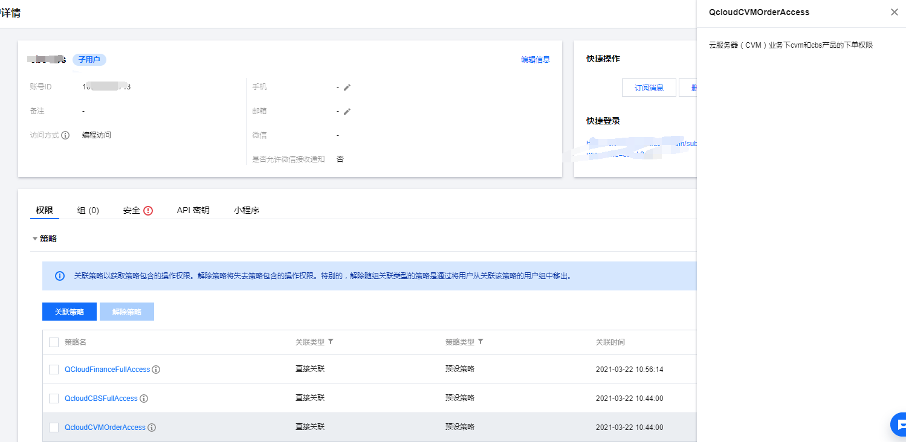906x442 pixels.
Task: Click the 是否允许微信接收通知 label
Action: pos(288,159)
